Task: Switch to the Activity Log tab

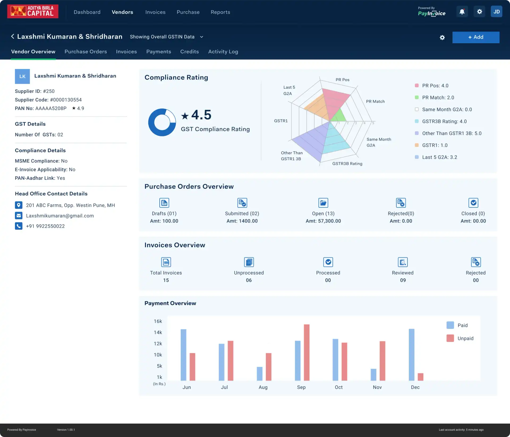Action: (x=223, y=52)
